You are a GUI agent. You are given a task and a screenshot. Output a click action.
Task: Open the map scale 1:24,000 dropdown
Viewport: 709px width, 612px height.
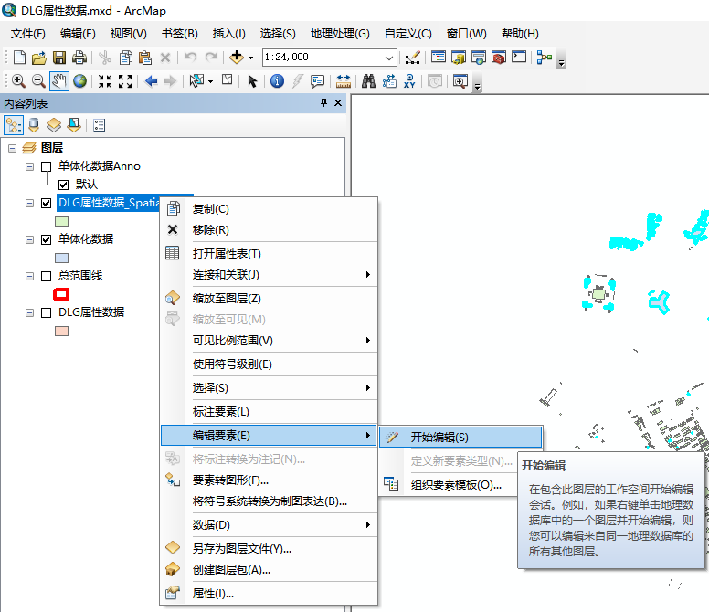(x=389, y=58)
